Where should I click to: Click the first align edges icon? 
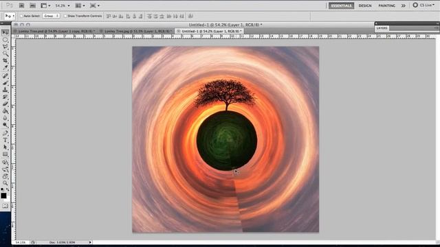coord(109,16)
